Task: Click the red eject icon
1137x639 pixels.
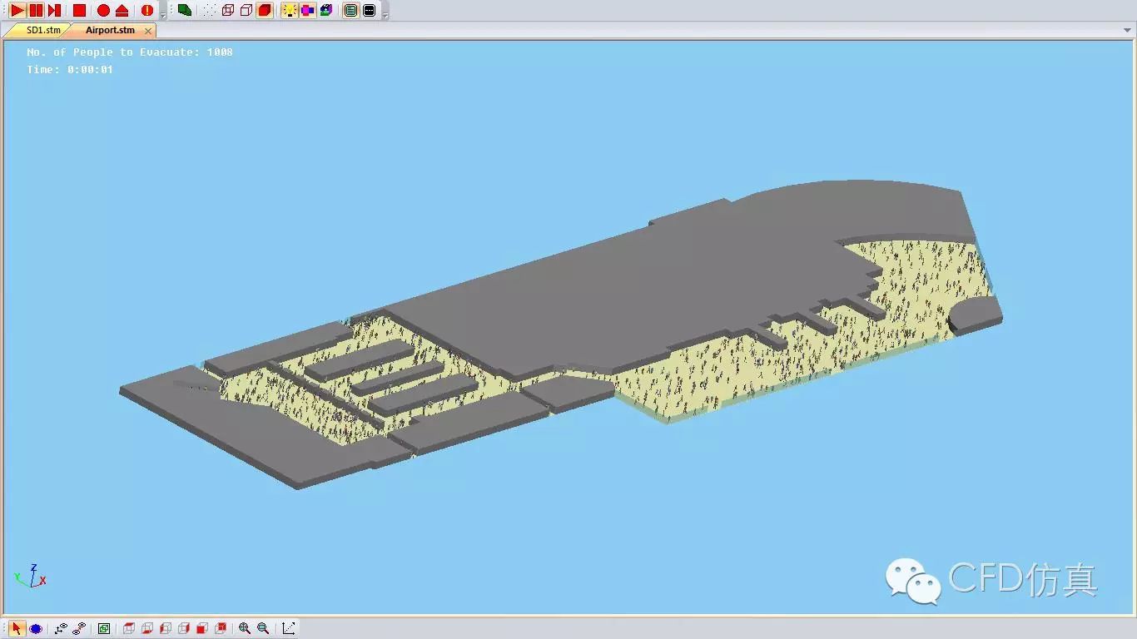Action: 122,10
